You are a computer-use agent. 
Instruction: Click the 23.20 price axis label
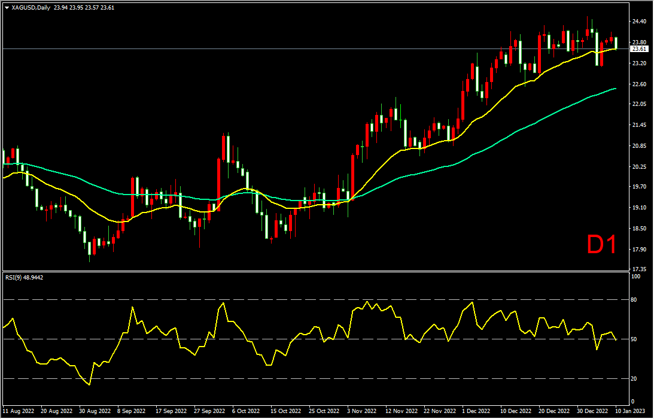tap(640, 63)
